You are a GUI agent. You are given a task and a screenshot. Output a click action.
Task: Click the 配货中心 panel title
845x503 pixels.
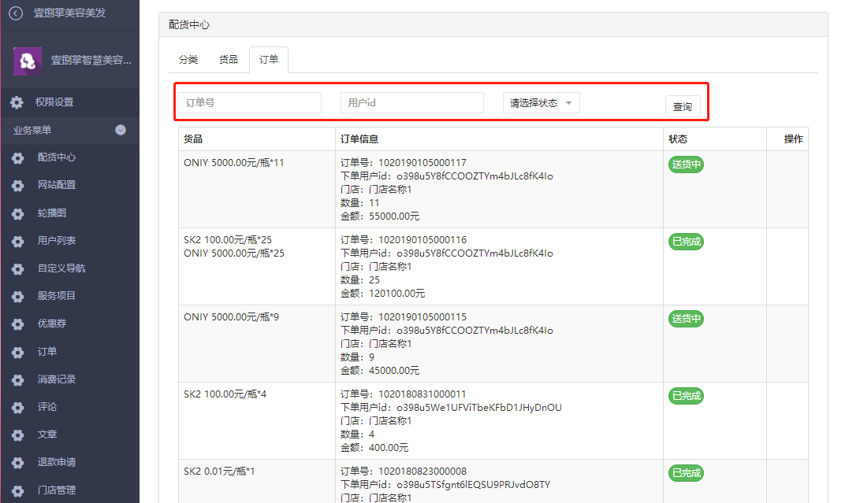click(x=189, y=24)
